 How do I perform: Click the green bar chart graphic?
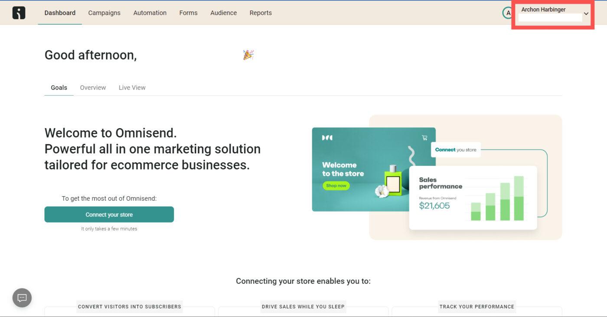[x=497, y=199]
